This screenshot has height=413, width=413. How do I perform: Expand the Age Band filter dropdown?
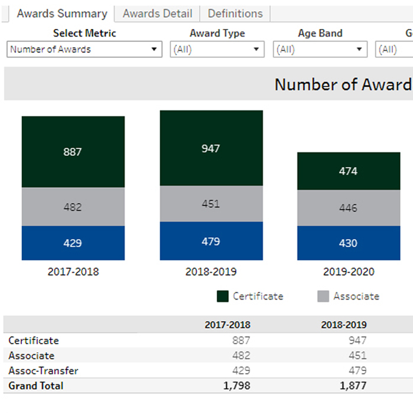click(320, 49)
